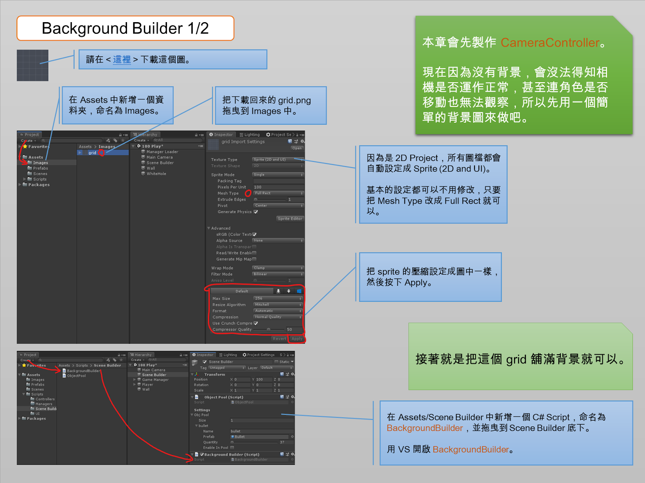Adjust the Extrude Edges slider

pyautogui.click(x=269, y=200)
